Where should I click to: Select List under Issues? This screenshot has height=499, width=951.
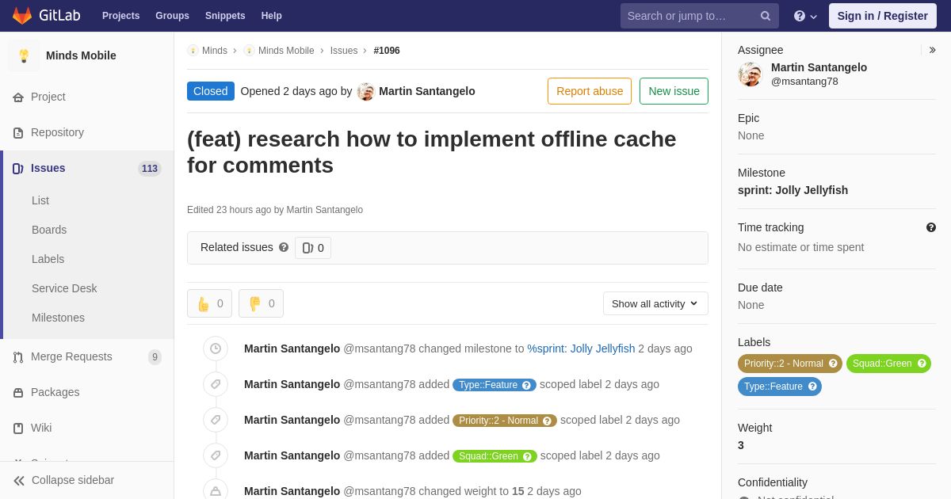(40, 200)
